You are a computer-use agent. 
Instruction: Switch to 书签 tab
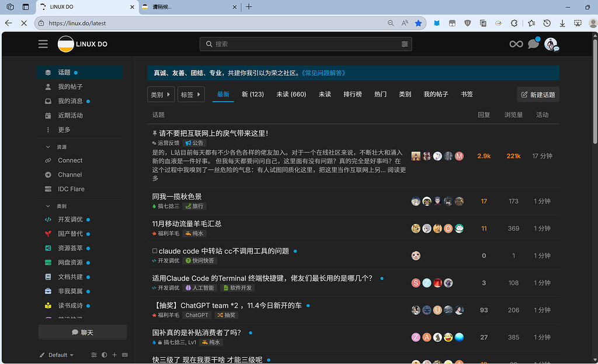[x=467, y=94]
